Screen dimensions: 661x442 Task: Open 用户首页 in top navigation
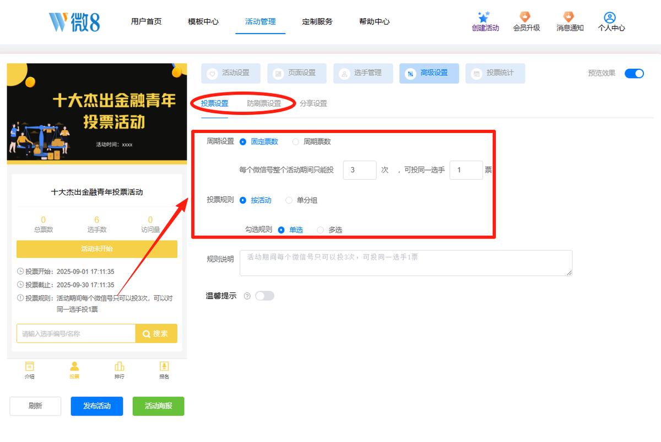(147, 21)
